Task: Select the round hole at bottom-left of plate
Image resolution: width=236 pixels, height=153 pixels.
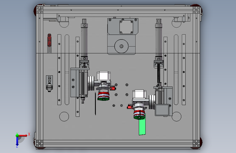Action: (x=64, y=117)
